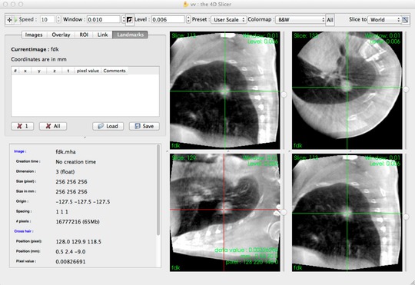Click the Level value input field

click(168, 19)
